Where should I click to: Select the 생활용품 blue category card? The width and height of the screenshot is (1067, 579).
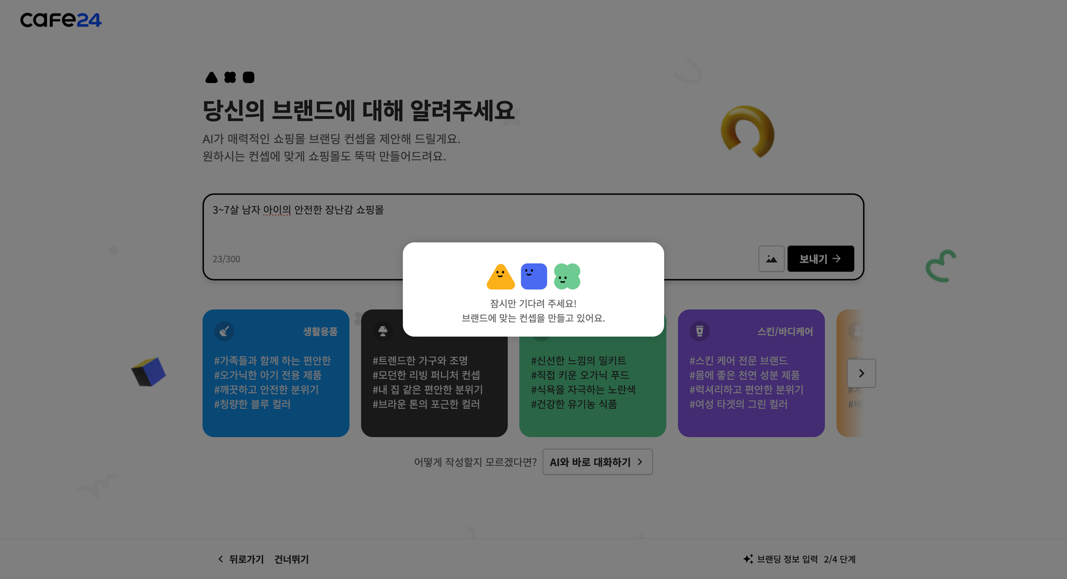point(276,373)
